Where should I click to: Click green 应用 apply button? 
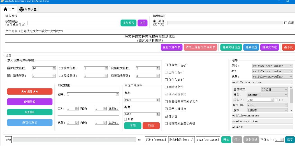(x=133, y=126)
